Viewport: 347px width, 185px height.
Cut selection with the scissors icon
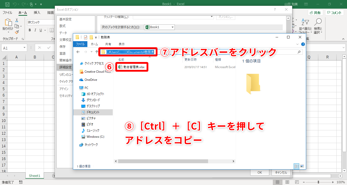click(x=17, y=20)
